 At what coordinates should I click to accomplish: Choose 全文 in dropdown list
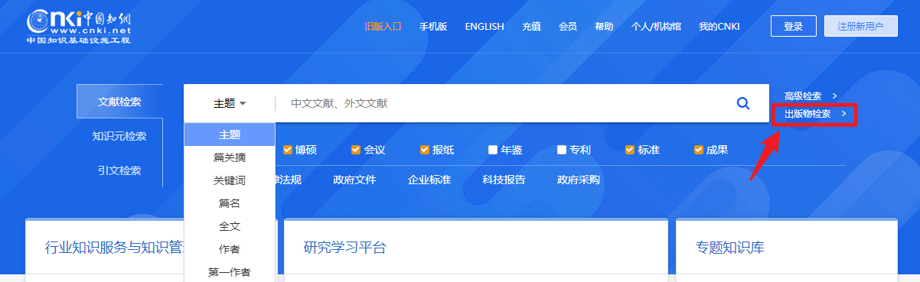point(230,226)
